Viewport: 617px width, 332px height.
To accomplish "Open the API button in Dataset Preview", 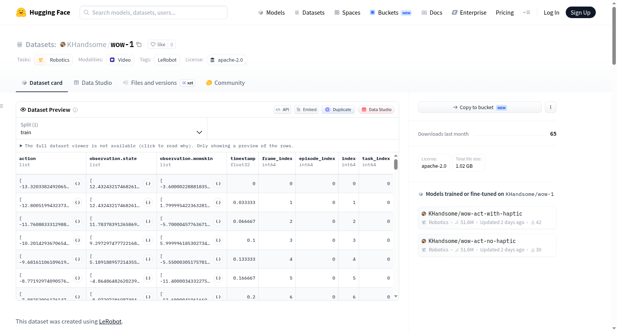I will coord(282,110).
